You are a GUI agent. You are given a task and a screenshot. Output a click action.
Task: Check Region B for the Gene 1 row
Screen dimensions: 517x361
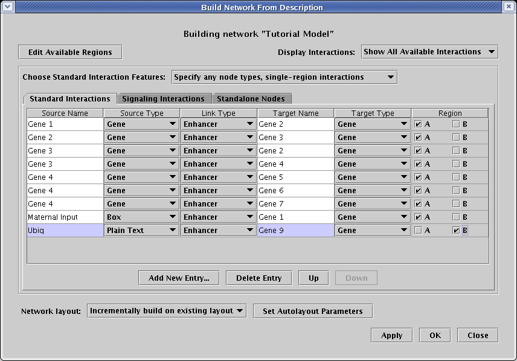tap(456, 124)
